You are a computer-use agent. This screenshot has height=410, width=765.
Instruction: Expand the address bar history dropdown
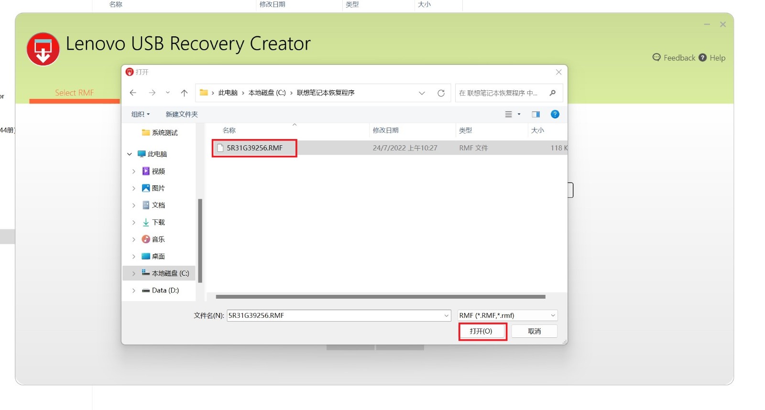(422, 93)
